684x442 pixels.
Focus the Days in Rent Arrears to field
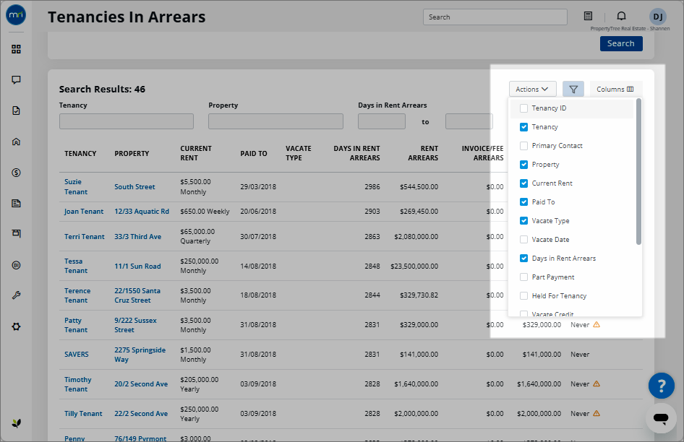coord(469,121)
